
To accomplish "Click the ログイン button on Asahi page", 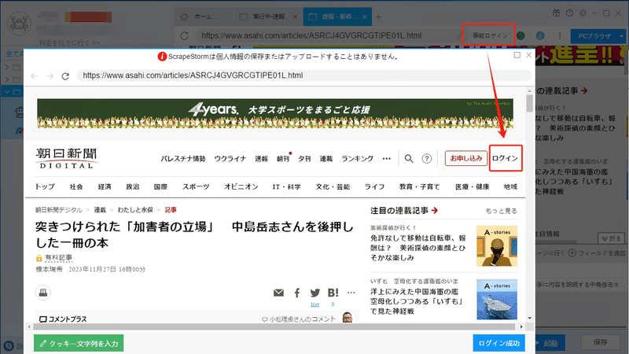I will pos(505,158).
